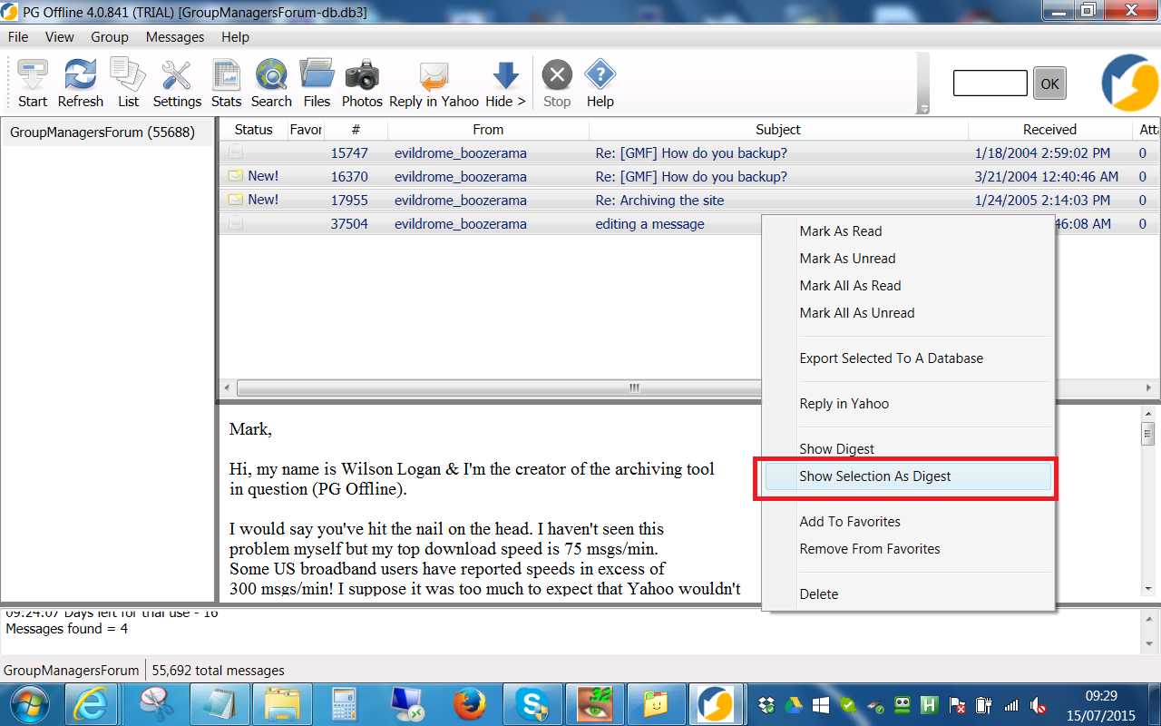Screen dimensions: 1161x726
Task: Open Settings with the wrench icon
Action: click(177, 74)
